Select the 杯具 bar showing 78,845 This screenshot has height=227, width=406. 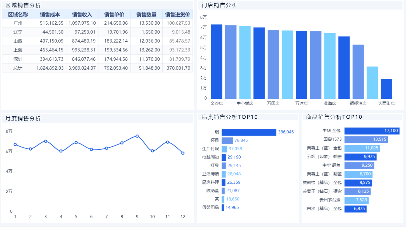(227, 141)
